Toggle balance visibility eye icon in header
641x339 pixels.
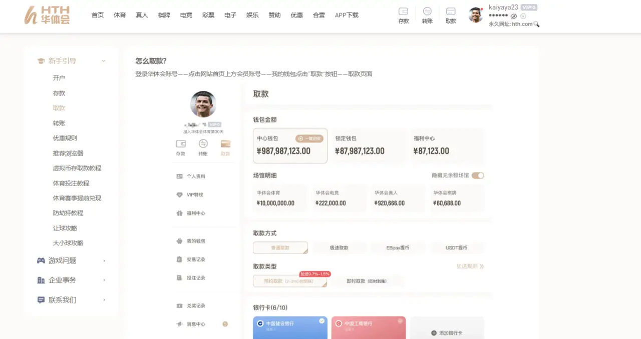click(x=513, y=16)
